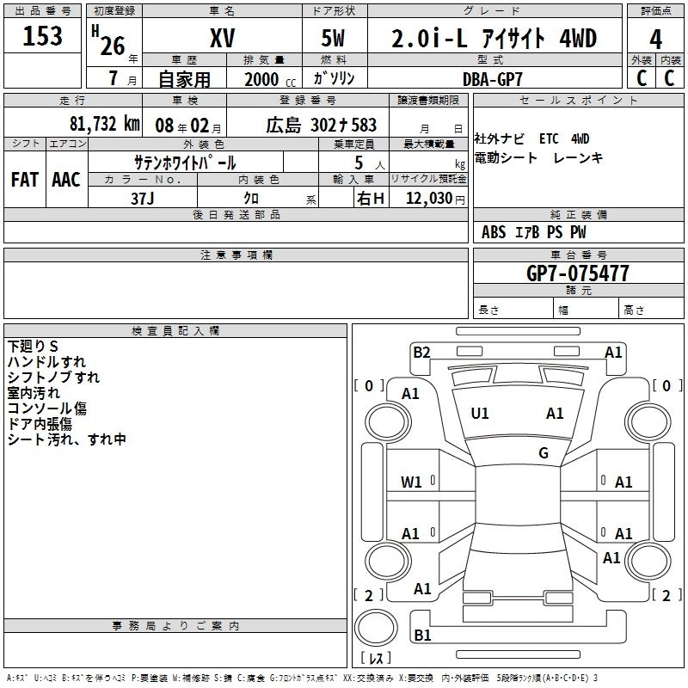Click lot number 153
Screen dimensions: 688x688
(42, 37)
